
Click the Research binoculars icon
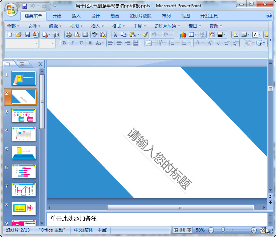click(x=103, y=35)
